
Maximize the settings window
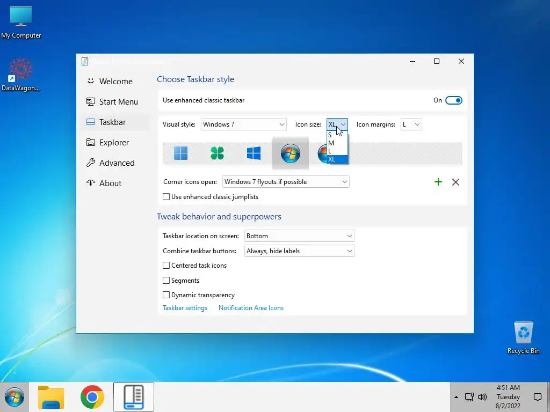[437, 61]
